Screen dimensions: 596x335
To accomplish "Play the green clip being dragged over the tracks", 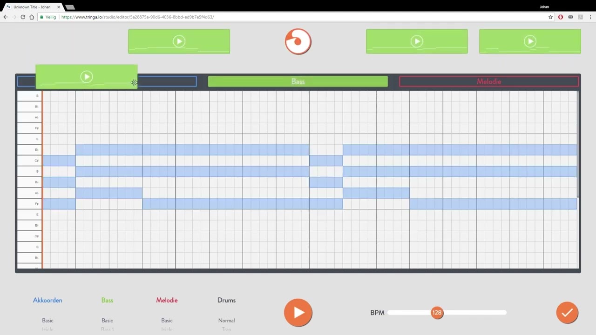I will [87, 77].
